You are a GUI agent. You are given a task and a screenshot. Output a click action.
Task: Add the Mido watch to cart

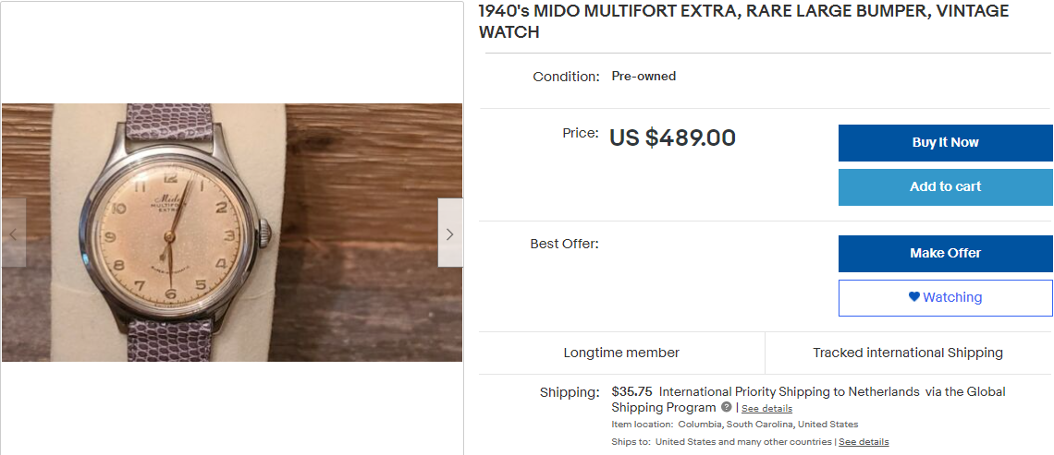click(945, 186)
